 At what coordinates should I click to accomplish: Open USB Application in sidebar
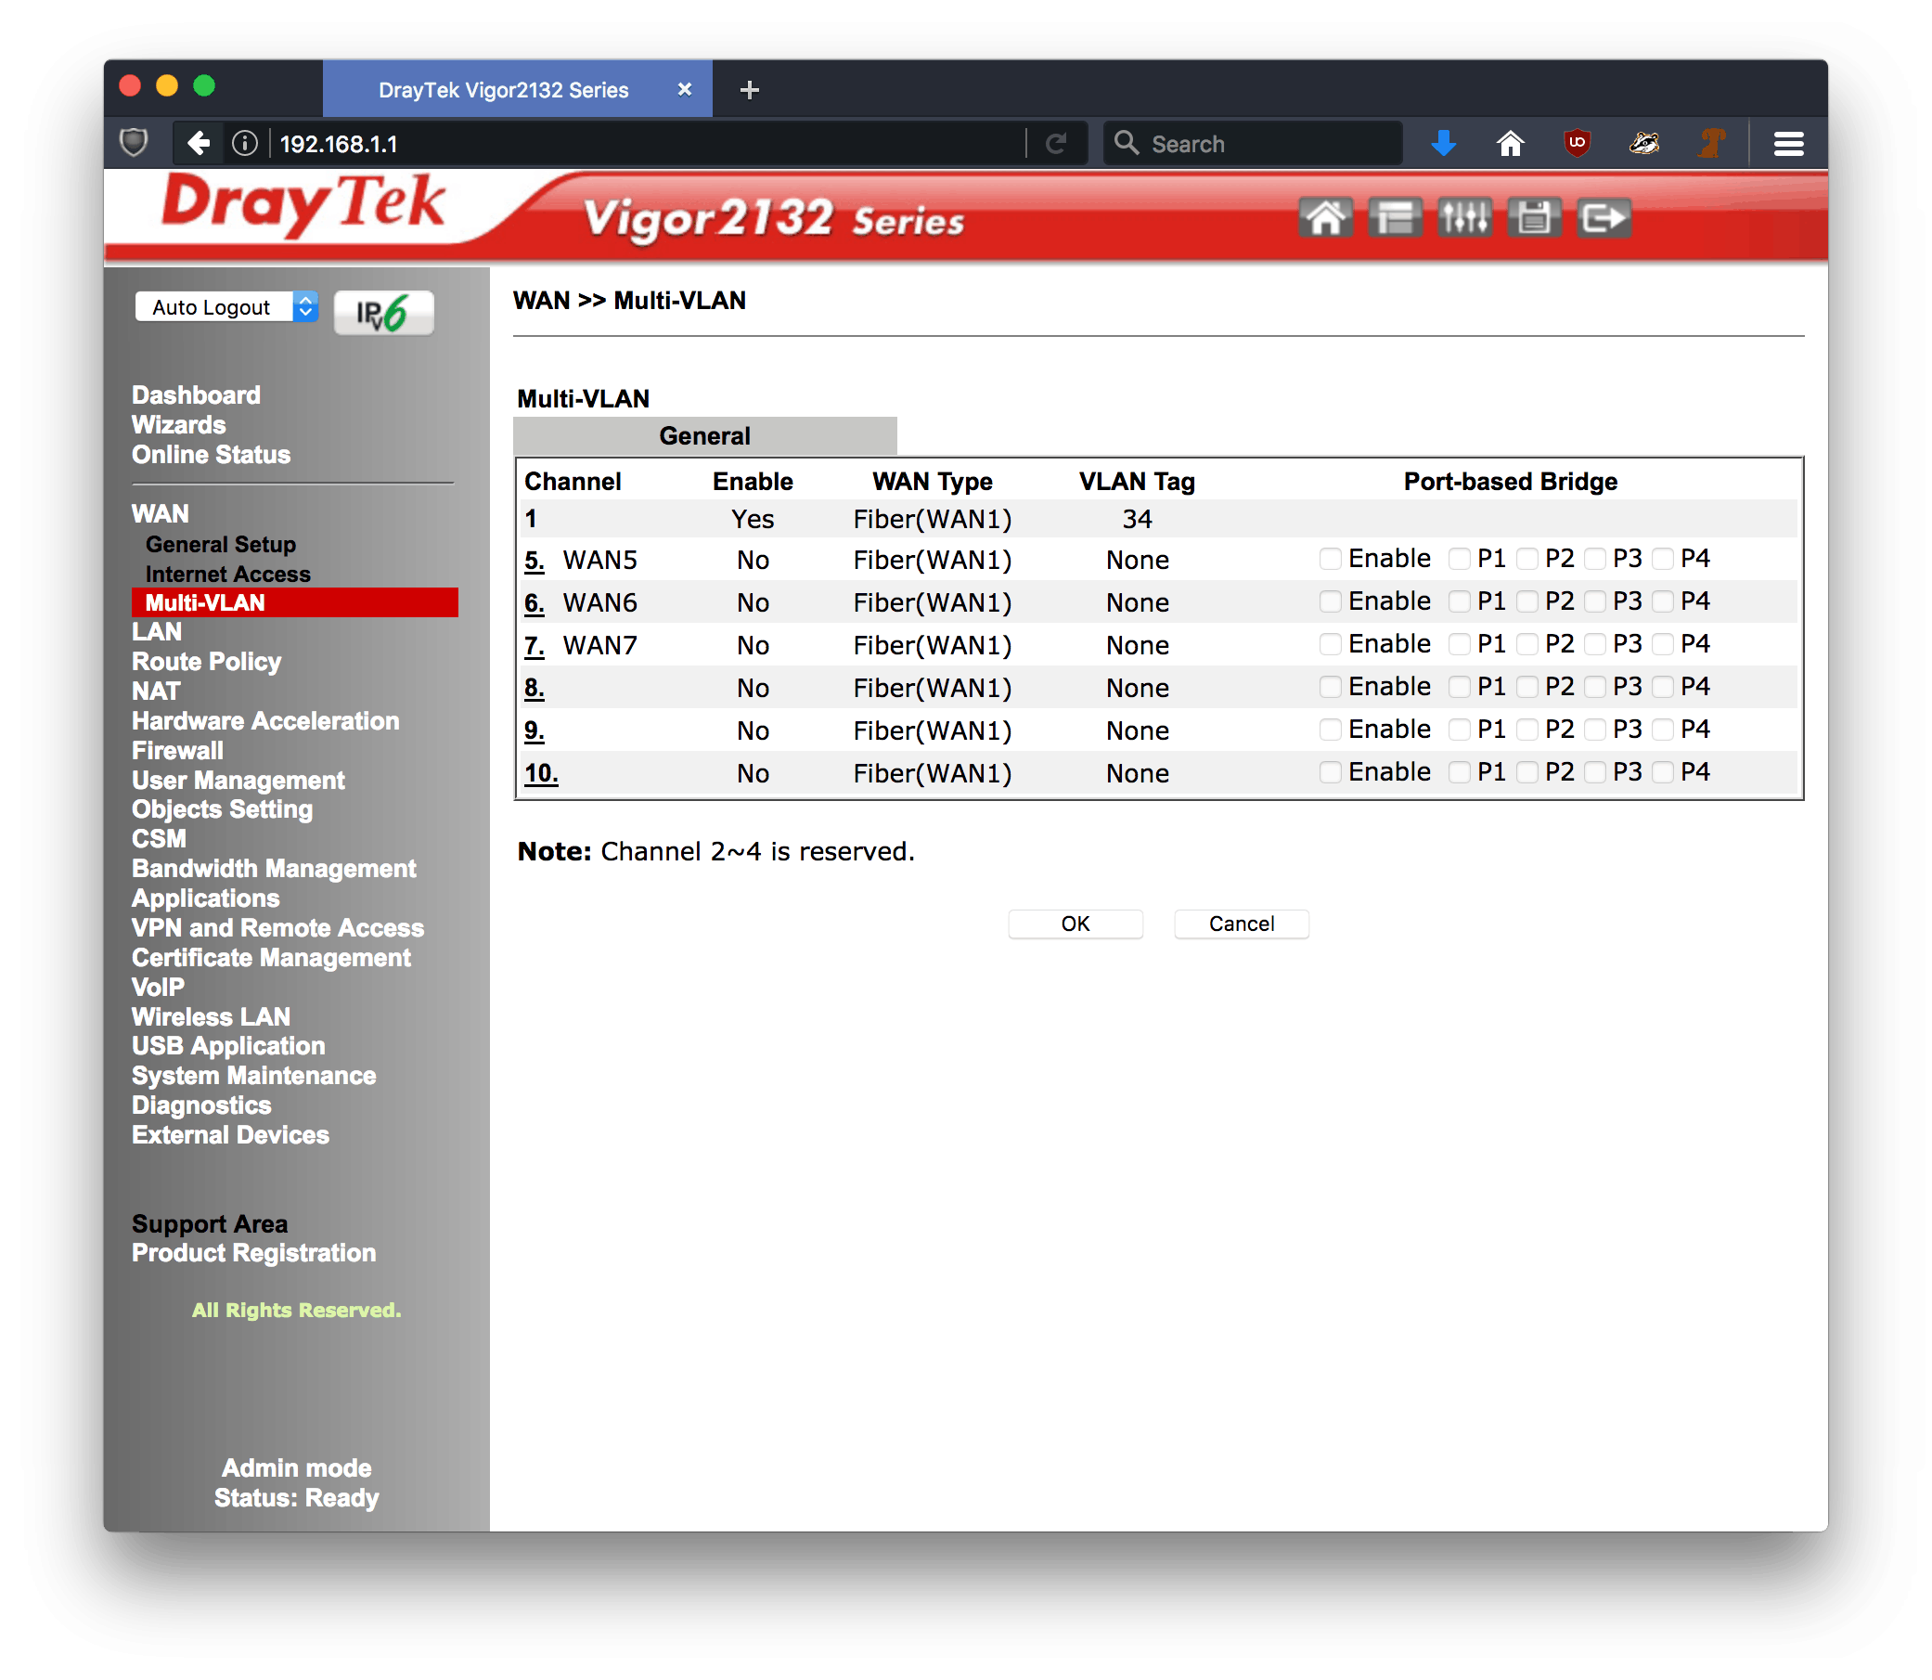pyautogui.click(x=227, y=1045)
